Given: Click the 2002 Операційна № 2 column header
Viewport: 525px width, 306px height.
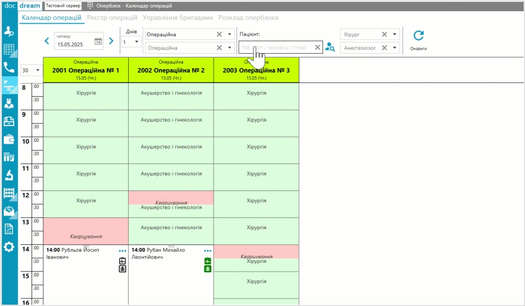Looking at the screenshot, I should (171, 71).
